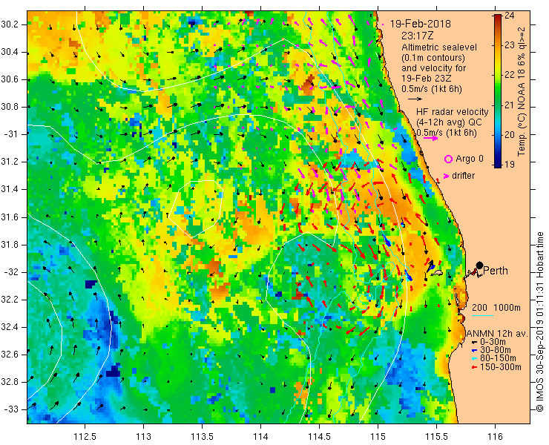The height and width of the screenshot is (445, 549).
Task: Click the 113 longitude axis label
Action: pos(143,436)
